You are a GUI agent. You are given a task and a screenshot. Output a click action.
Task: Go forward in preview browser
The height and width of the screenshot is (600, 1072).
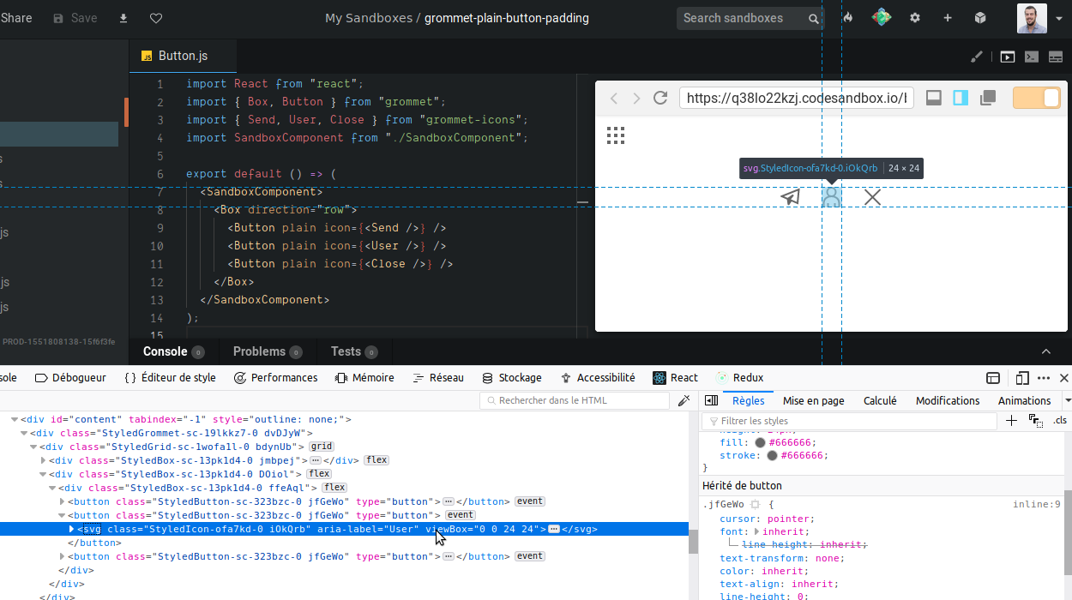tap(636, 99)
